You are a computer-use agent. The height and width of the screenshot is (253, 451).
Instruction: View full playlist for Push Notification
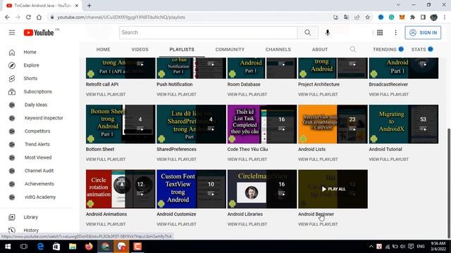tap(176, 94)
